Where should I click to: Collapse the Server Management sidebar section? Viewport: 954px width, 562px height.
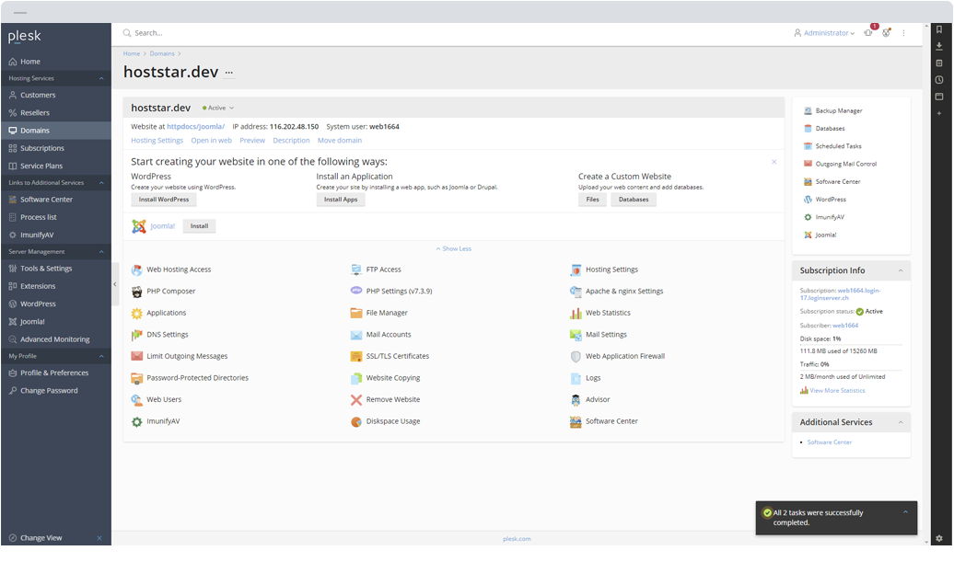(x=101, y=251)
